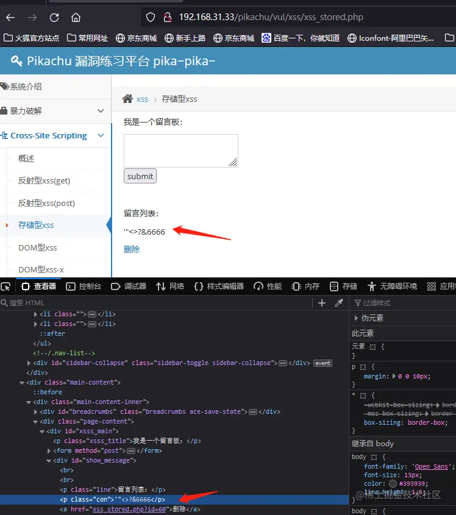Collapse the main-content div node
The image size is (456, 515).
pos(22,383)
